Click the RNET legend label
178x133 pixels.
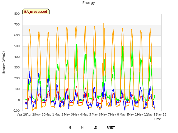111,127
